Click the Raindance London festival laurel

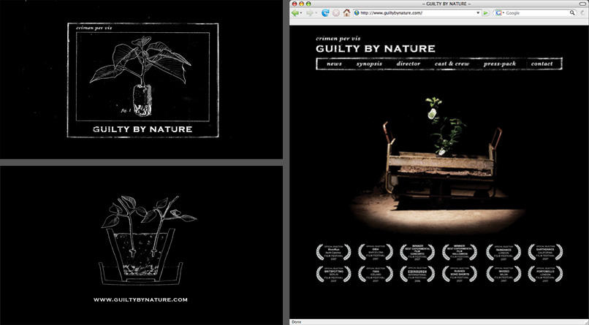(x=501, y=253)
